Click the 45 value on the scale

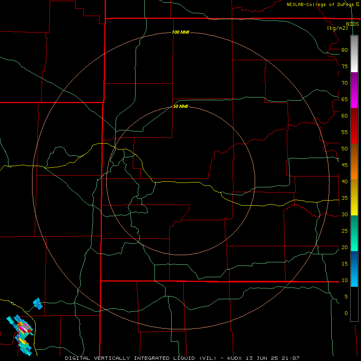345,165
